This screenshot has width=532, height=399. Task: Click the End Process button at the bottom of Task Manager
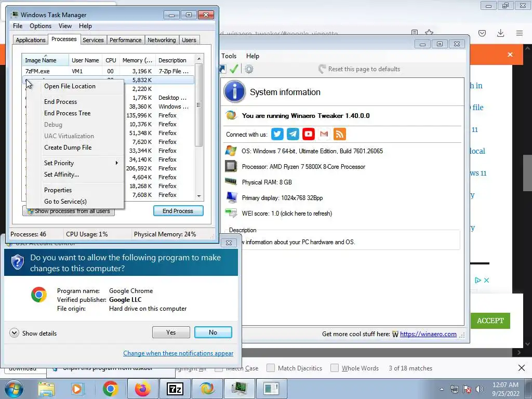[x=178, y=211]
